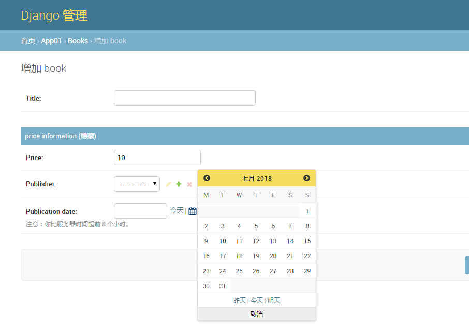Screen dimensions: 469x330
Task: Select 昨天 in calendar shortcuts
Action: [240, 301]
